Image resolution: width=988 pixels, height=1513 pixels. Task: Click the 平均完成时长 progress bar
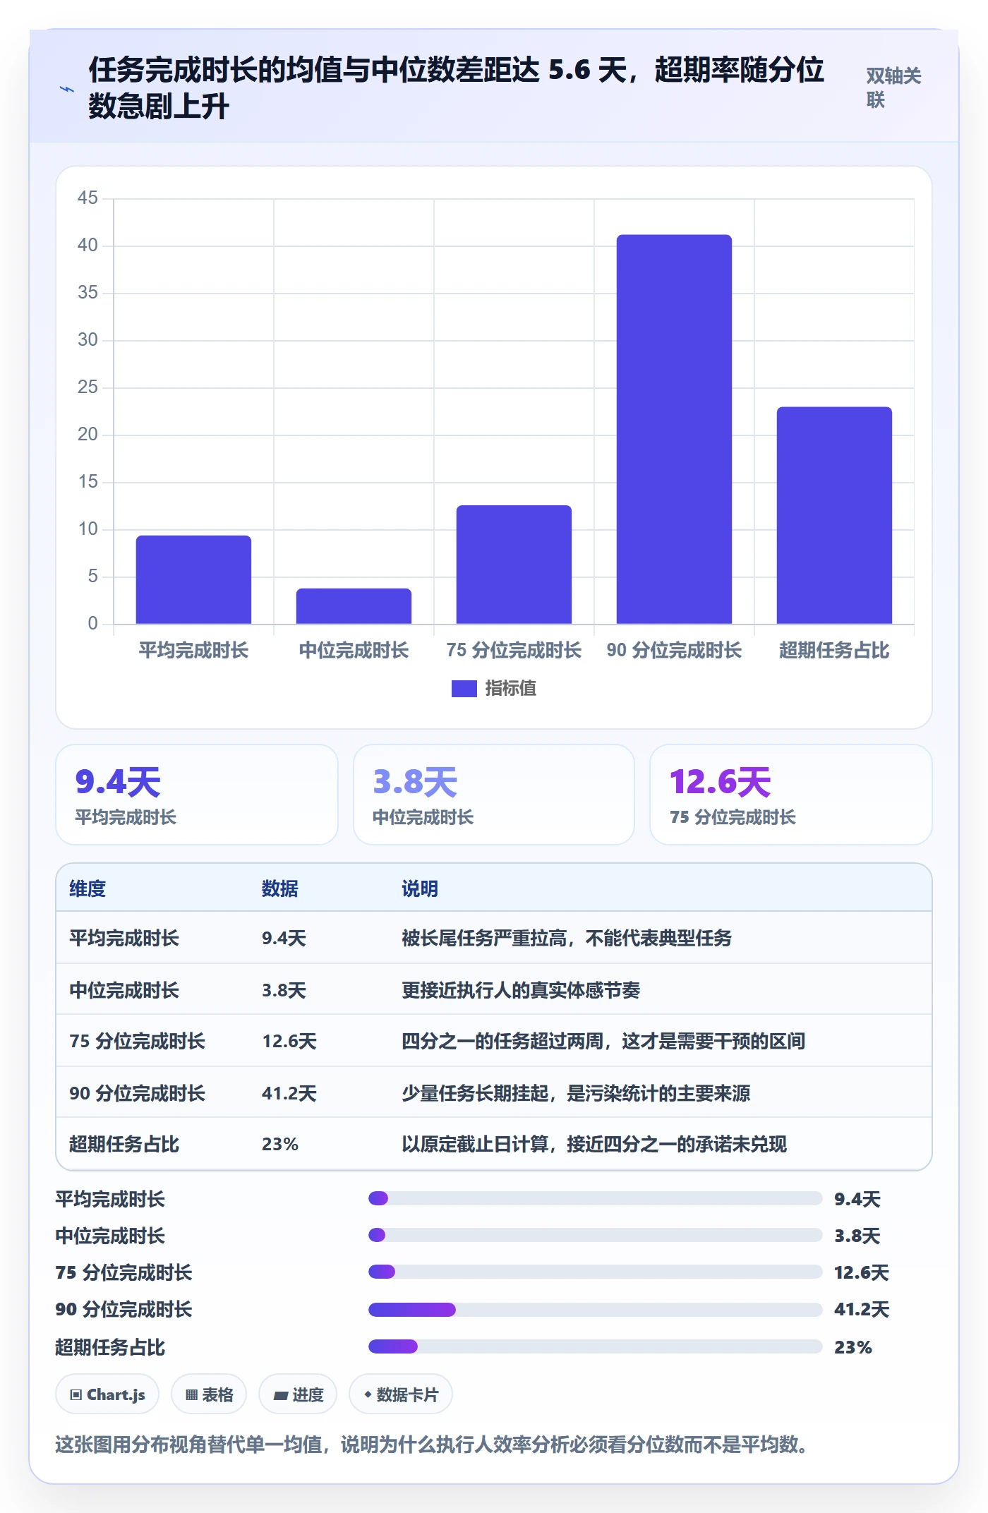(x=595, y=1198)
